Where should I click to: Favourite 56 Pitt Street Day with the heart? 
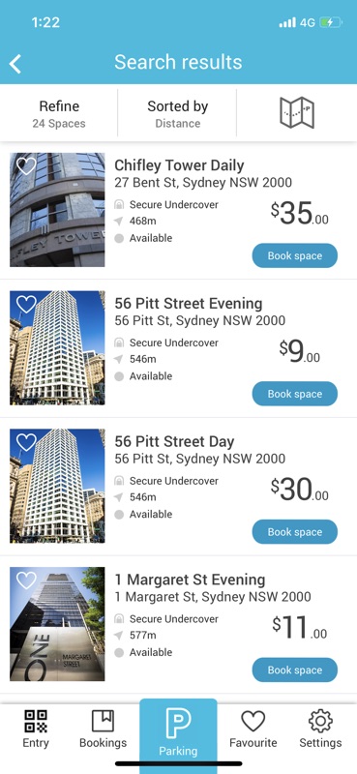coord(26,442)
